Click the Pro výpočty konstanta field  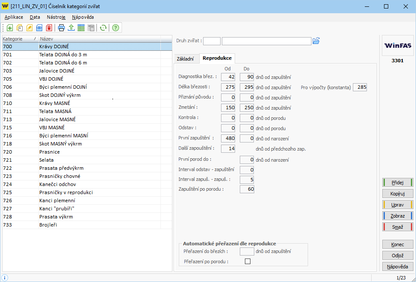pos(360,87)
